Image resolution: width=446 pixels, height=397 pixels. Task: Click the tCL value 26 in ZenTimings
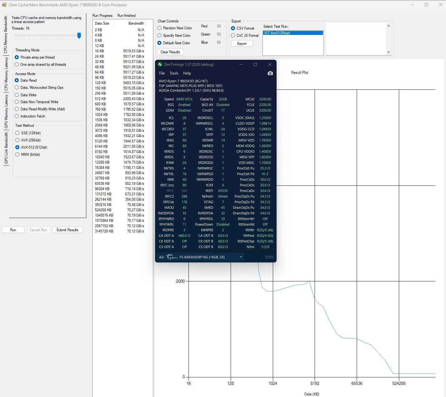click(x=184, y=118)
